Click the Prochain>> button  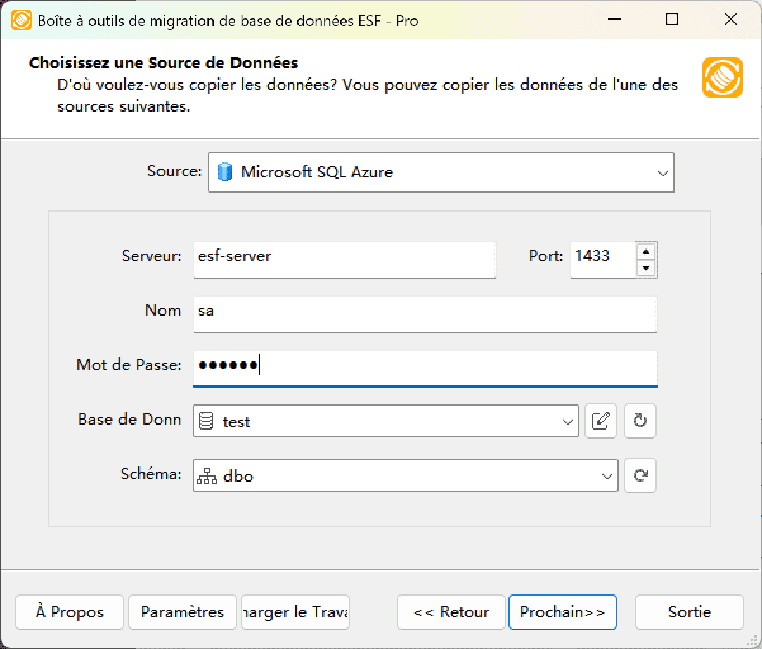click(x=562, y=612)
